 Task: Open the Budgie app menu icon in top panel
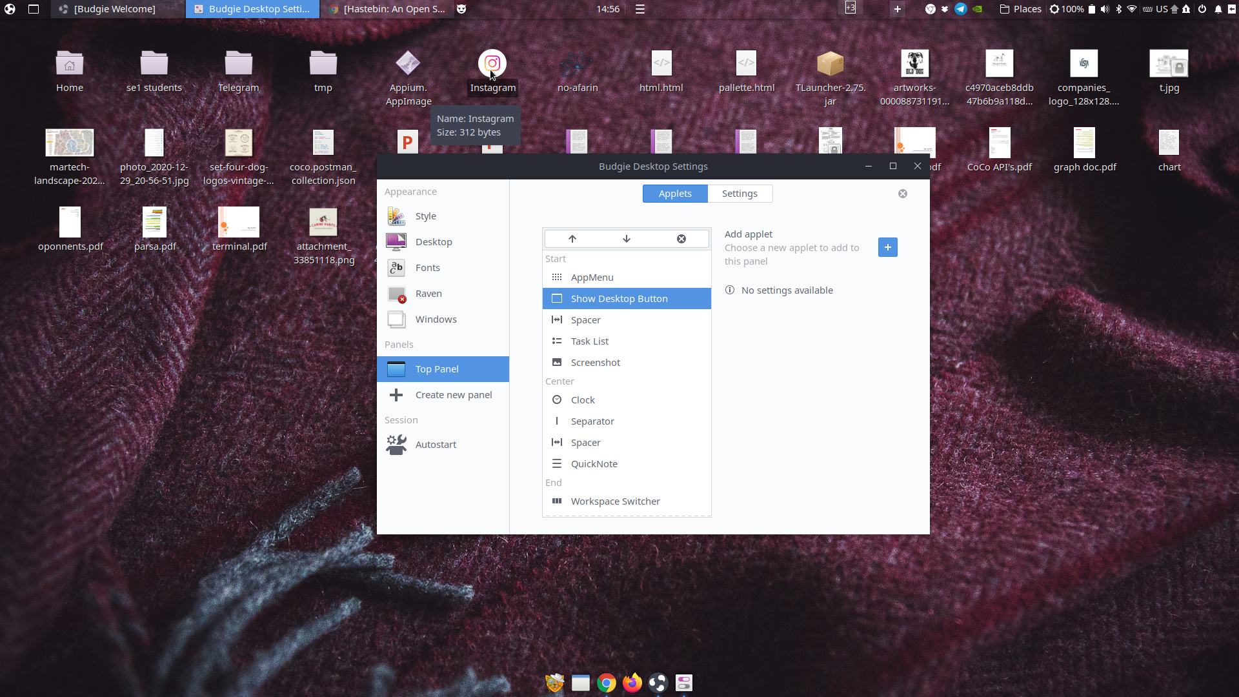point(10,9)
